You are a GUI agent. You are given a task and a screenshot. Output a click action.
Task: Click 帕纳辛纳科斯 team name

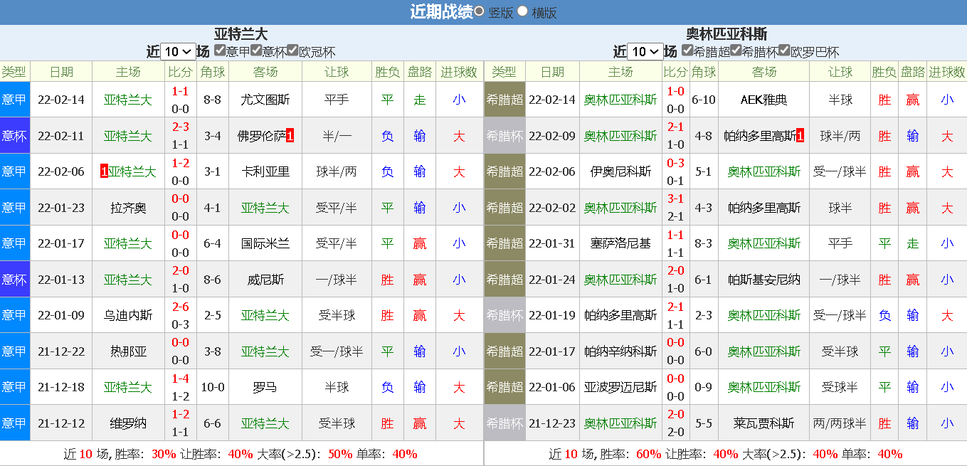coord(620,351)
